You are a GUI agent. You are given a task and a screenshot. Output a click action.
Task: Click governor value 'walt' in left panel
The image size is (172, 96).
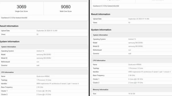[38, 65]
